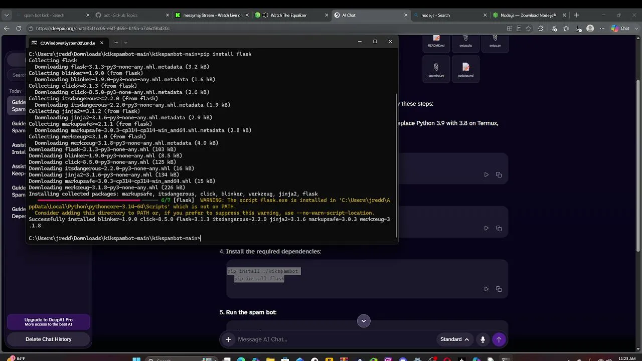Open the 'Guide Depe' chat history item
This screenshot has width=642, height=361.
click(x=19, y=213)
